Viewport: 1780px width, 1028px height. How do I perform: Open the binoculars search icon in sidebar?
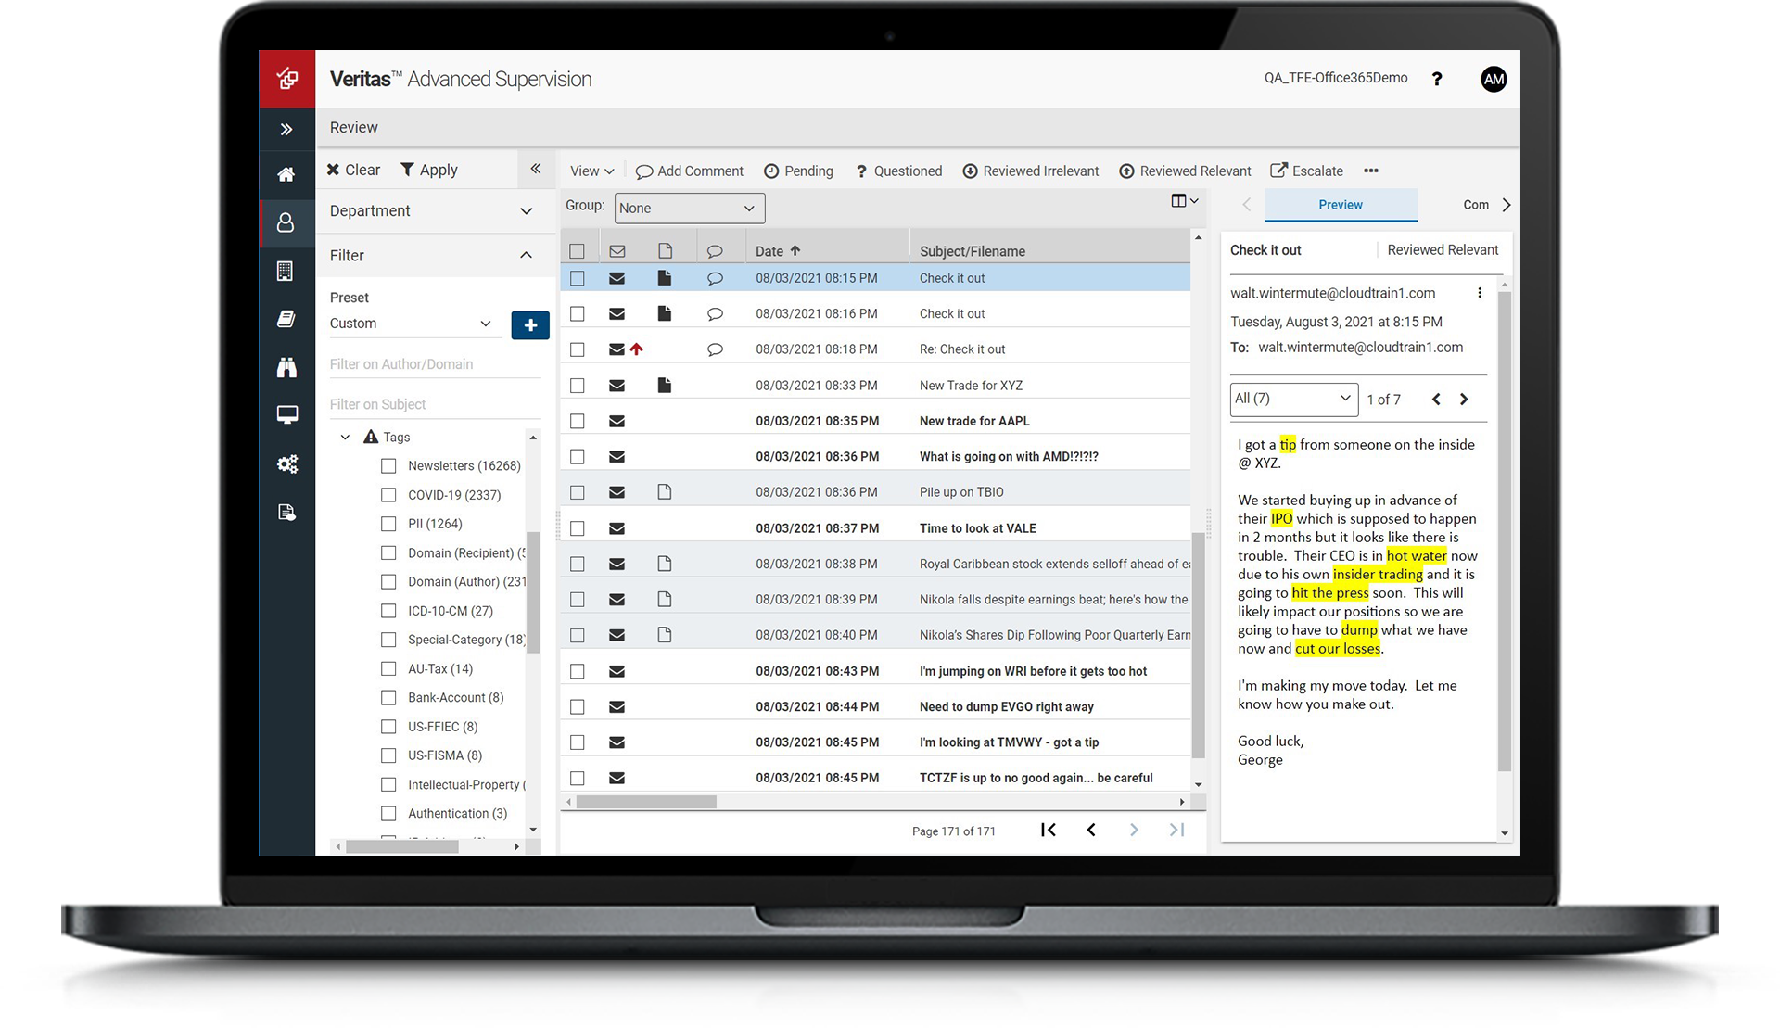pyautogui.click(x=286, y=368)
